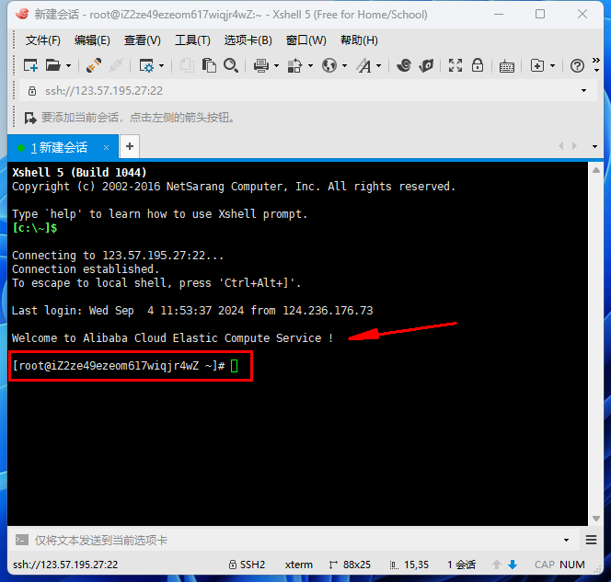Click the SSH2 status bar entry
The image size is (611, 582).
(247, 565)
